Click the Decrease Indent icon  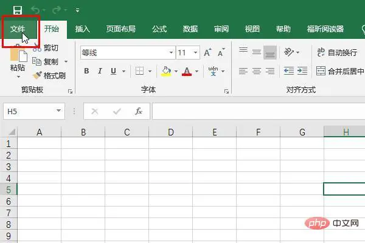pyautogui.click(x=288, y=70)
